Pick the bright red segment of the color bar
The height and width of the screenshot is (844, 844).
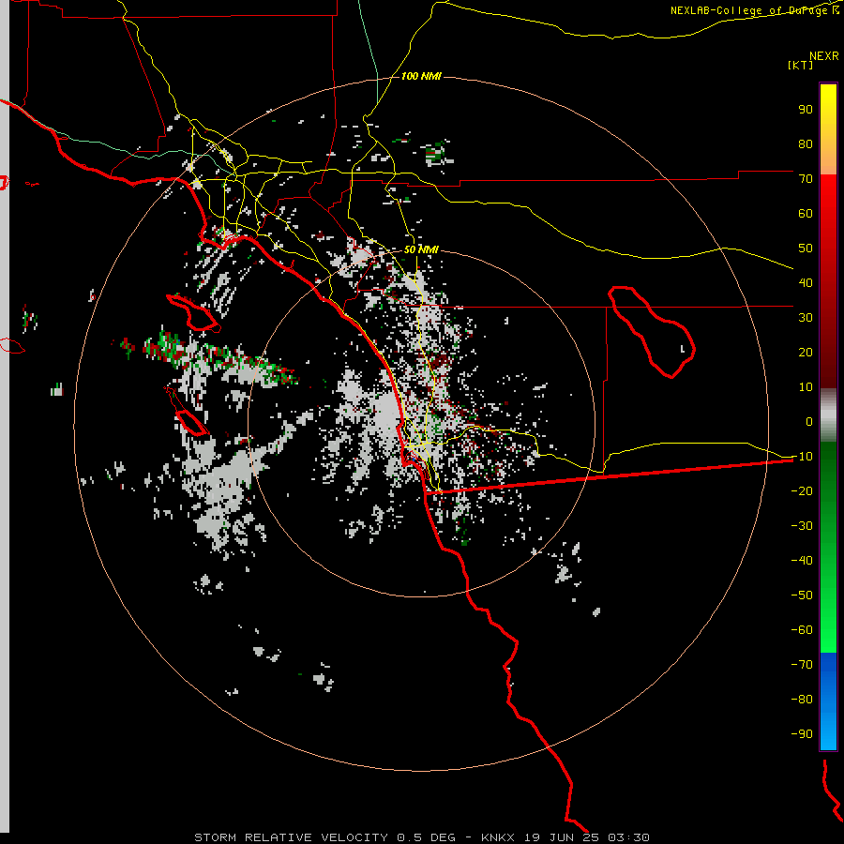[x=828, y=281]
